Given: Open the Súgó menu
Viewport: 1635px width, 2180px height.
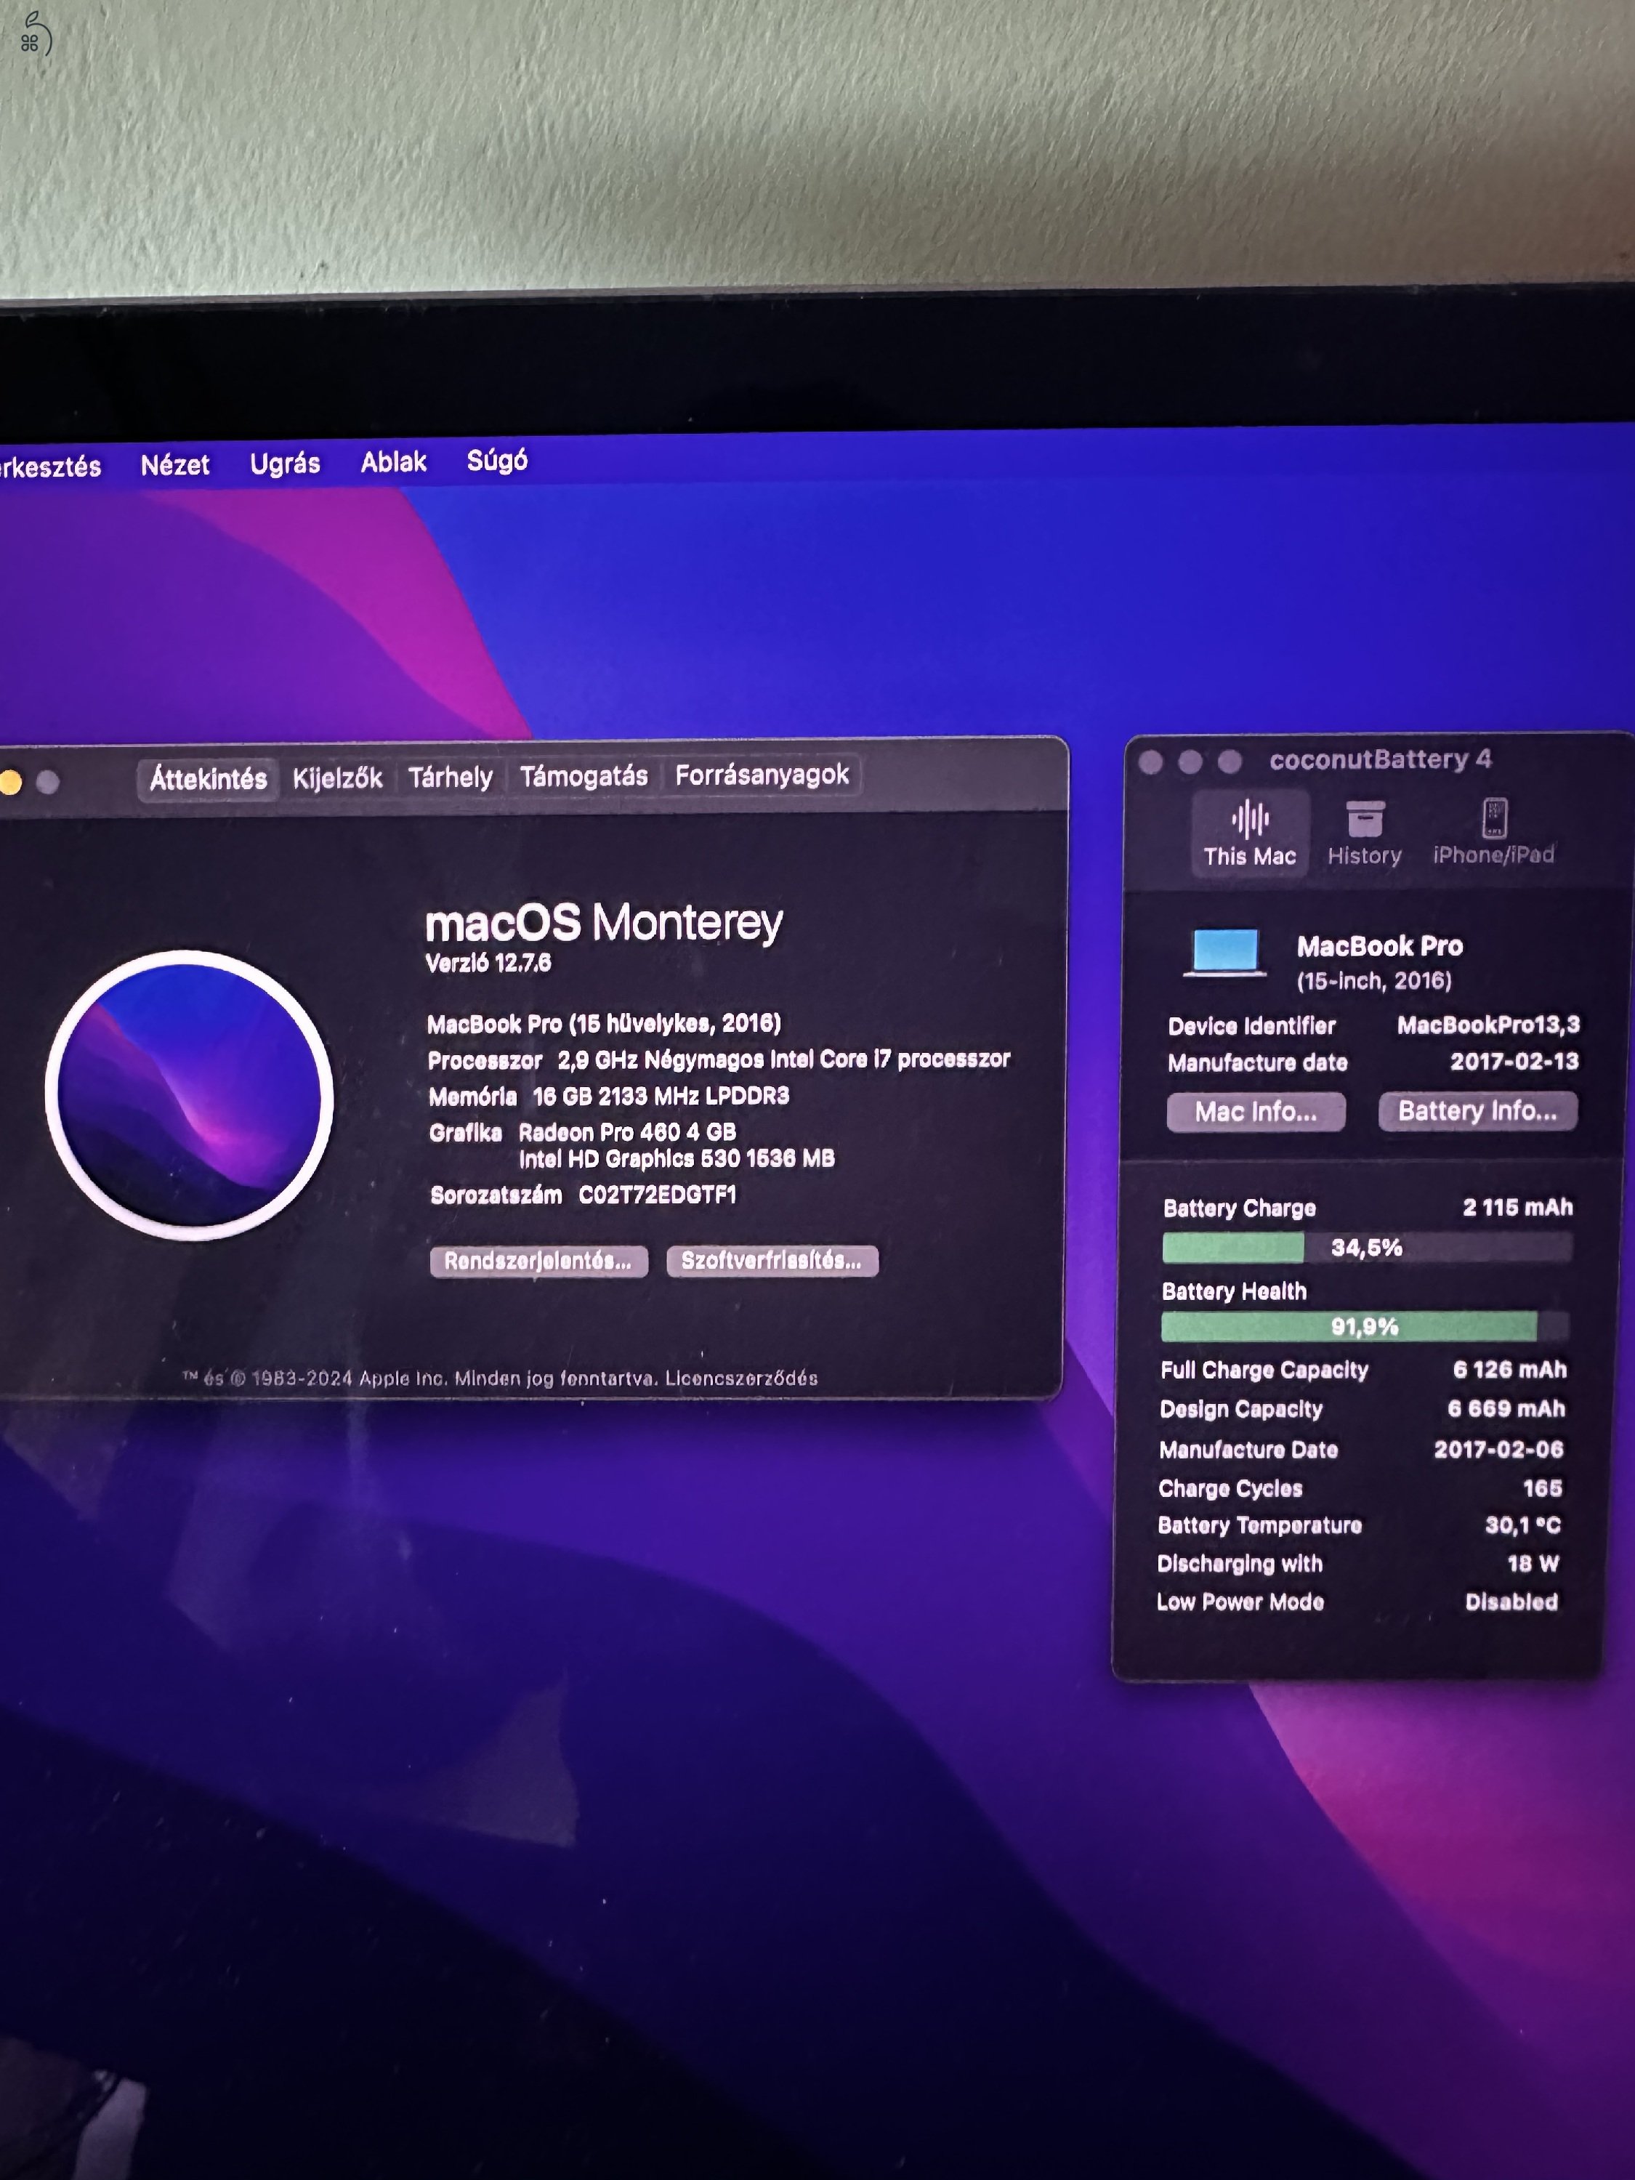Looking at the screenshot, I should 497,461.
